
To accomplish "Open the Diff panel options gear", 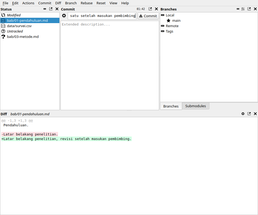I will click(243, 114).
